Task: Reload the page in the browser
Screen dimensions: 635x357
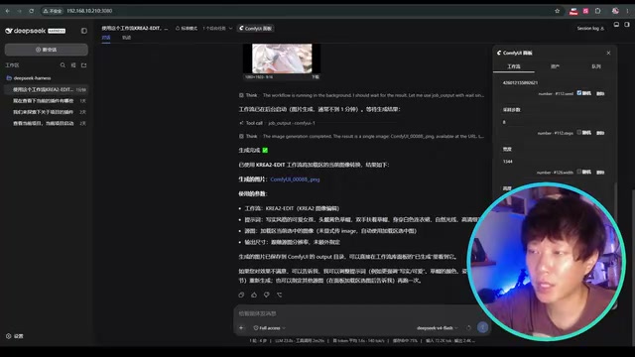Action: (31, 11)
